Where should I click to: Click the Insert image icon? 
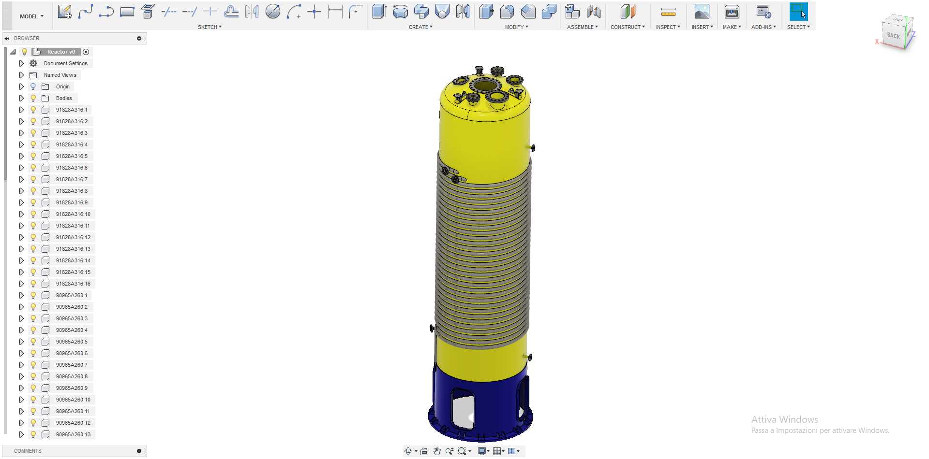[x=702, y=12]
